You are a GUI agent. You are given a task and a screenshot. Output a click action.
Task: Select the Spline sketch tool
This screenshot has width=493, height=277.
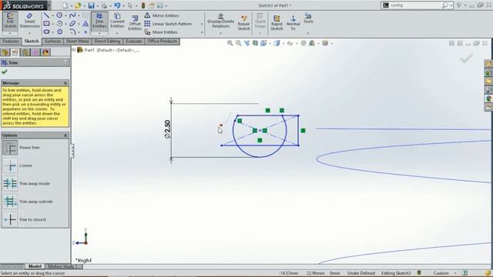tap(72, 15)
